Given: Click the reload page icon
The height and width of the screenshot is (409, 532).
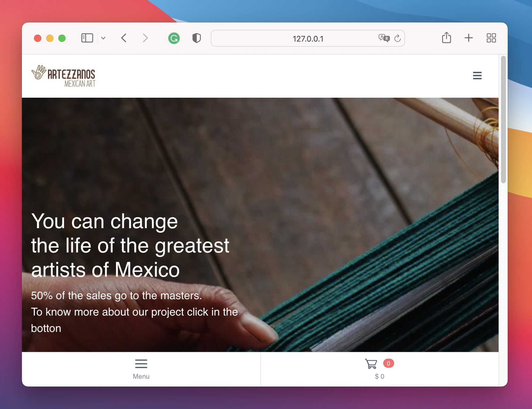Looking at the screenshot, I should [x=398, y=38].
